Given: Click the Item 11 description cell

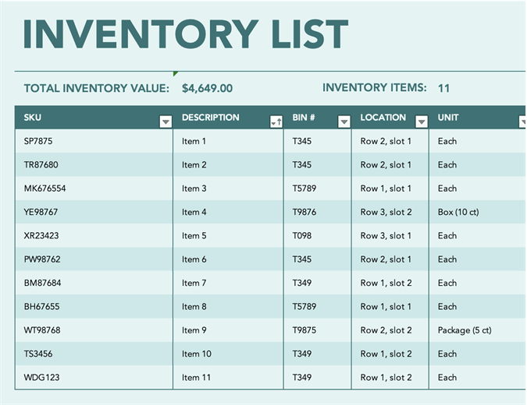Looking at the screenshot, I should pyautogui.click(x=197, y=378).
